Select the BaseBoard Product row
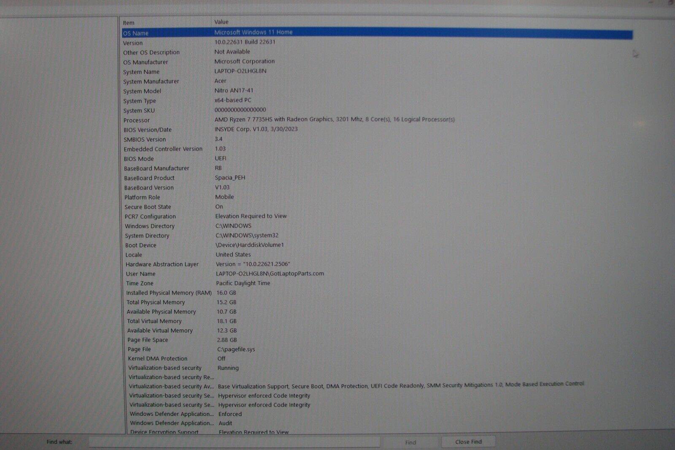 149,178
